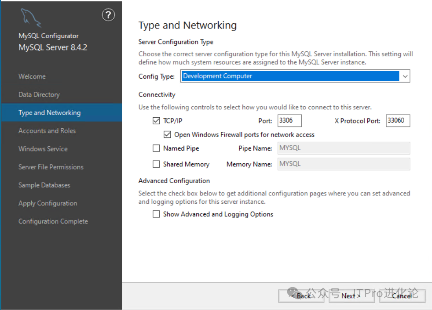Viewport: 432px width, 310px height.
Task: Select Accounts and Roles in sidebar
Action: click(x=47, y=131)
